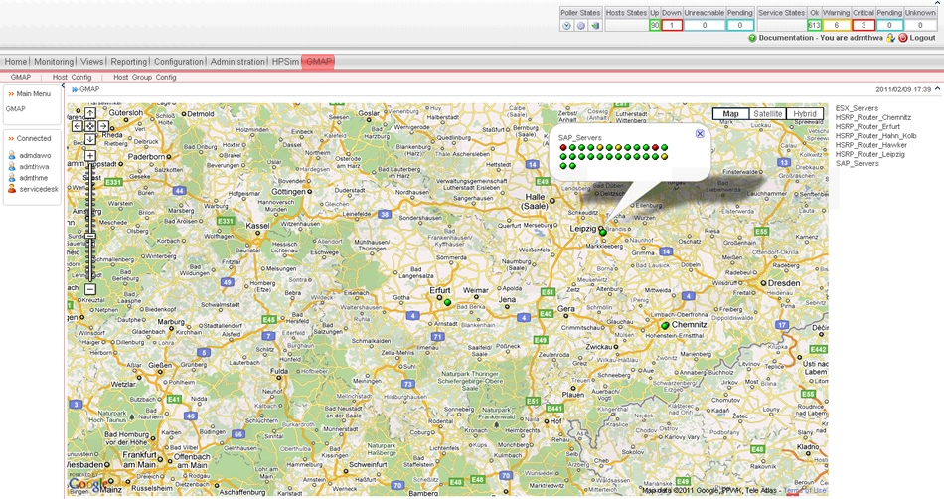This screenshot has width=944, height=499.
Task: Click the green Documentation help icon
Action: tap(752, 38)
